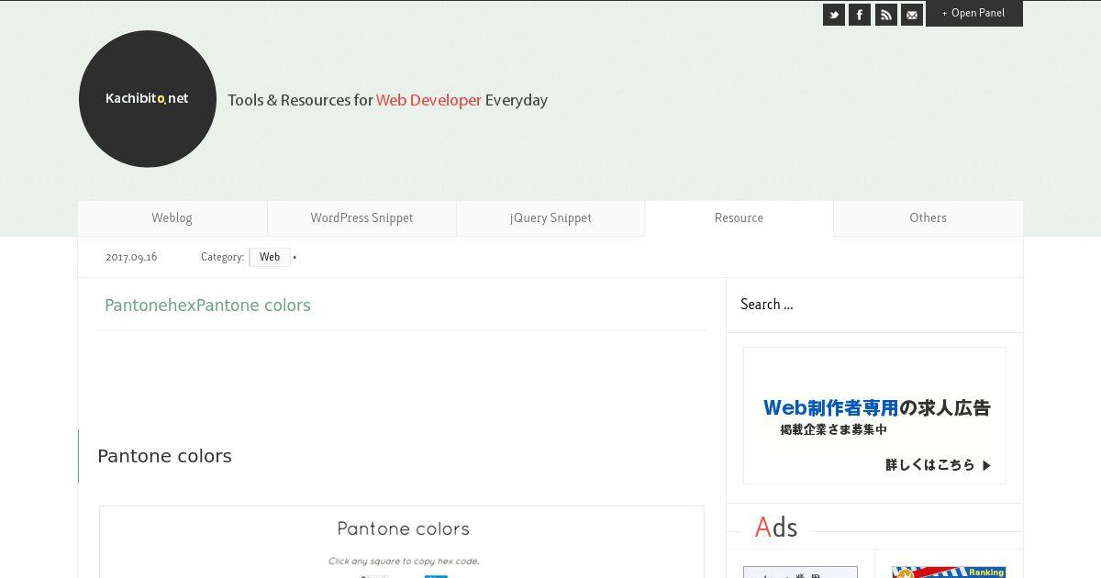Click the tagline Web Developer text

pos(428,100)
